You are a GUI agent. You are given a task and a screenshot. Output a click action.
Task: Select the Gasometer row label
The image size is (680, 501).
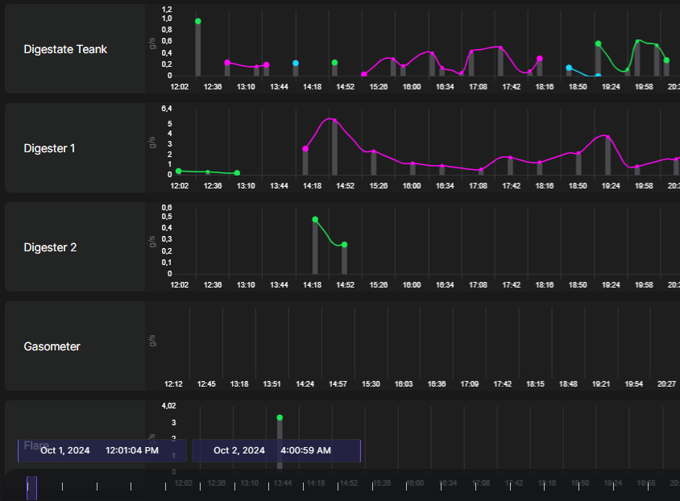52,346
